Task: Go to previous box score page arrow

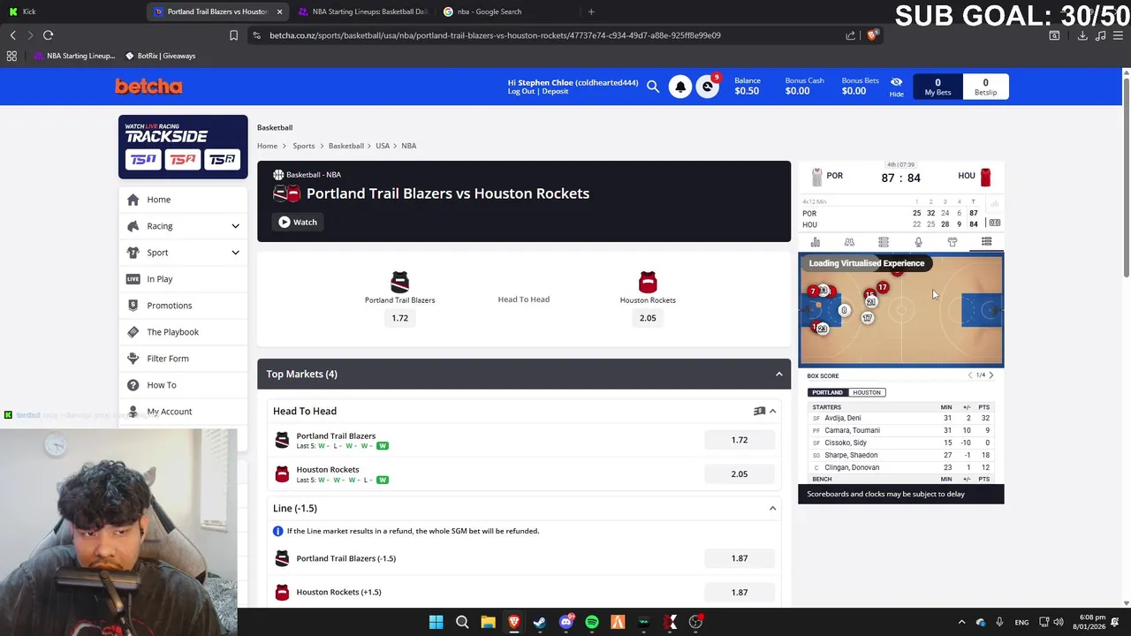Action: (x=970, y=375)
